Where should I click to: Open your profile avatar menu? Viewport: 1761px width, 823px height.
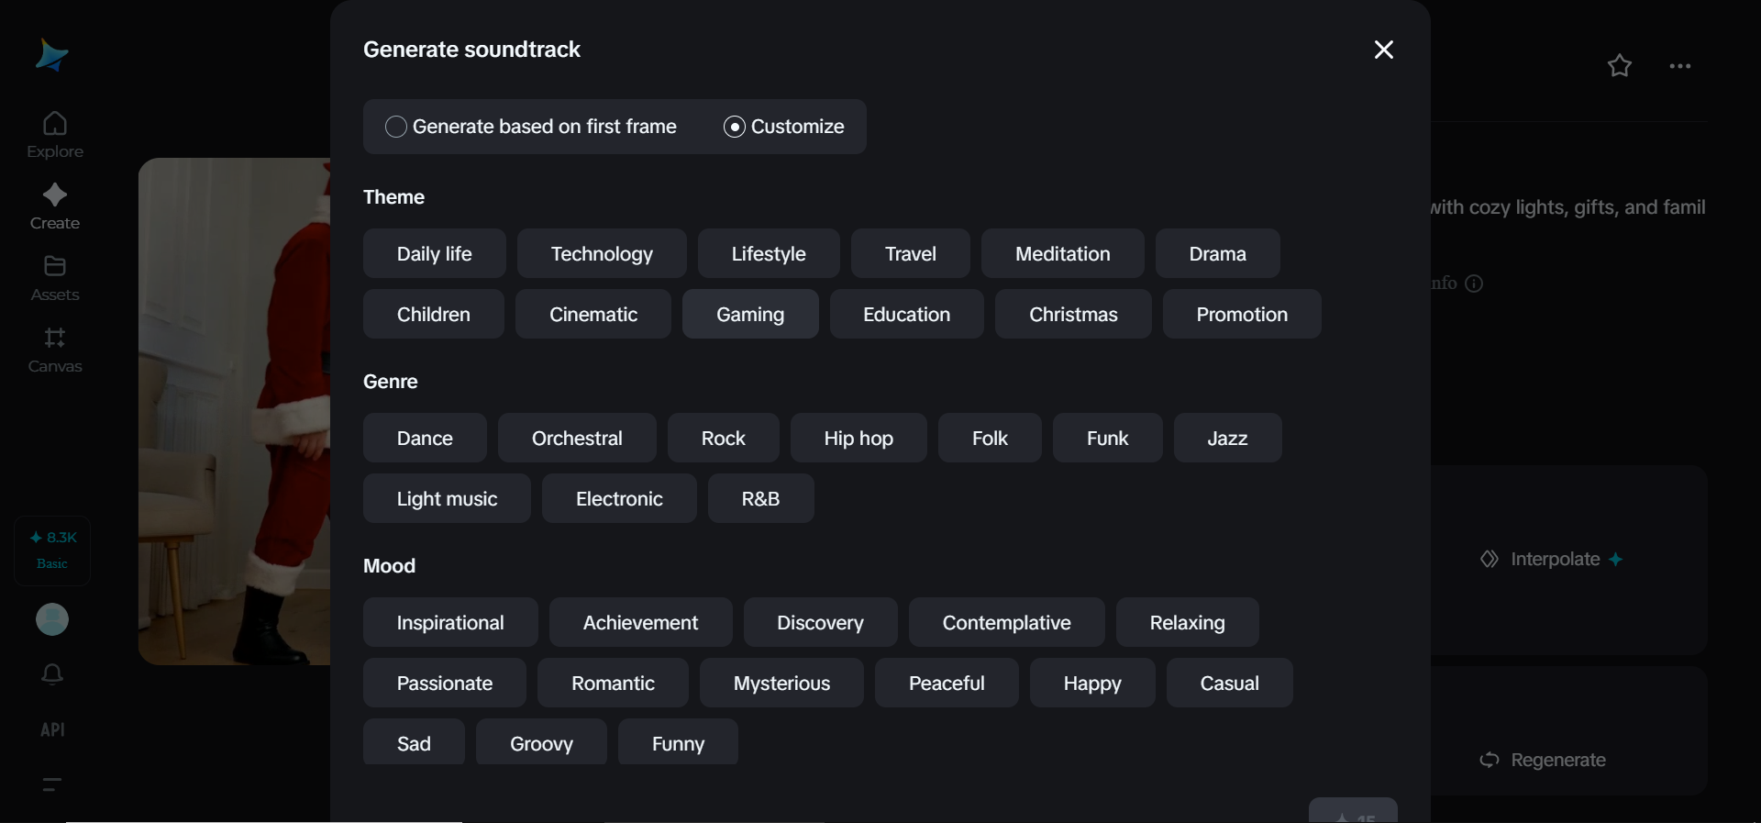click(x=51, y=620)
